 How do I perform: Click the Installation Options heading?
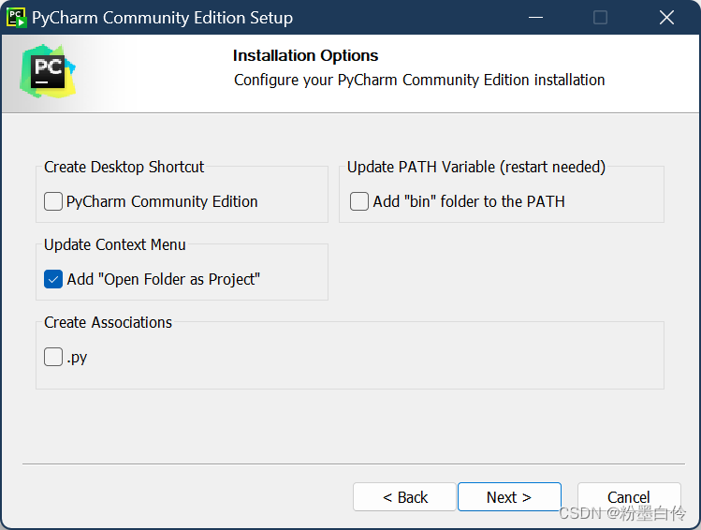tap(305, 55)
